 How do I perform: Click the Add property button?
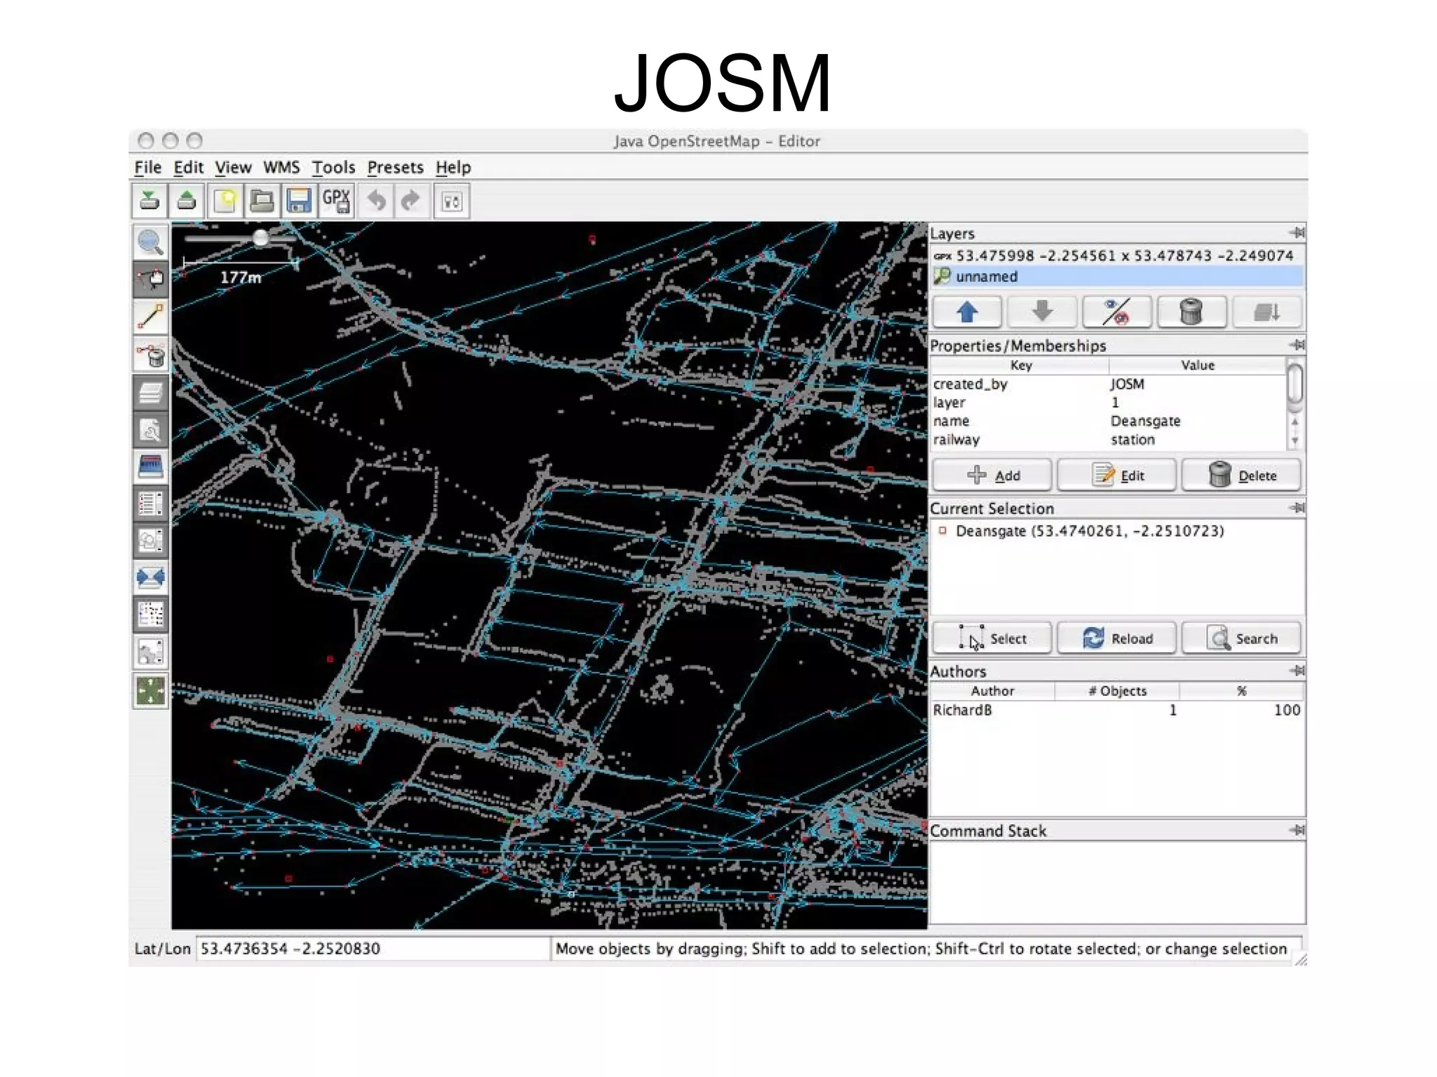[x=992, y=476]
